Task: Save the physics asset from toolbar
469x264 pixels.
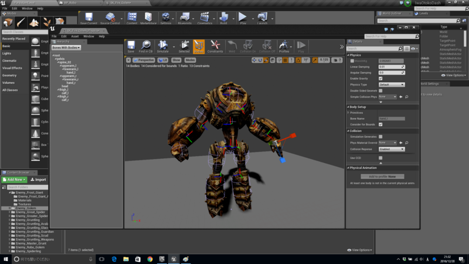Action: [x=131, y=46]
